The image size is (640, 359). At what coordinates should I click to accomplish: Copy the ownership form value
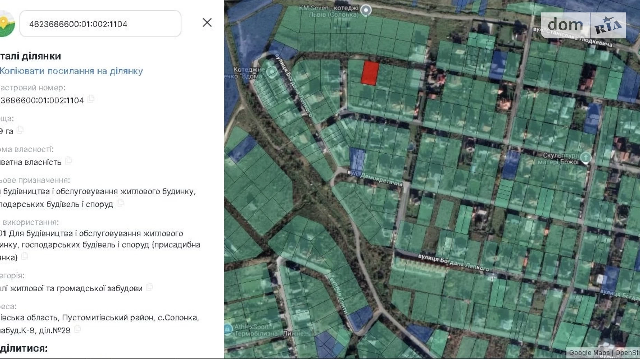(x=68, y=161)
